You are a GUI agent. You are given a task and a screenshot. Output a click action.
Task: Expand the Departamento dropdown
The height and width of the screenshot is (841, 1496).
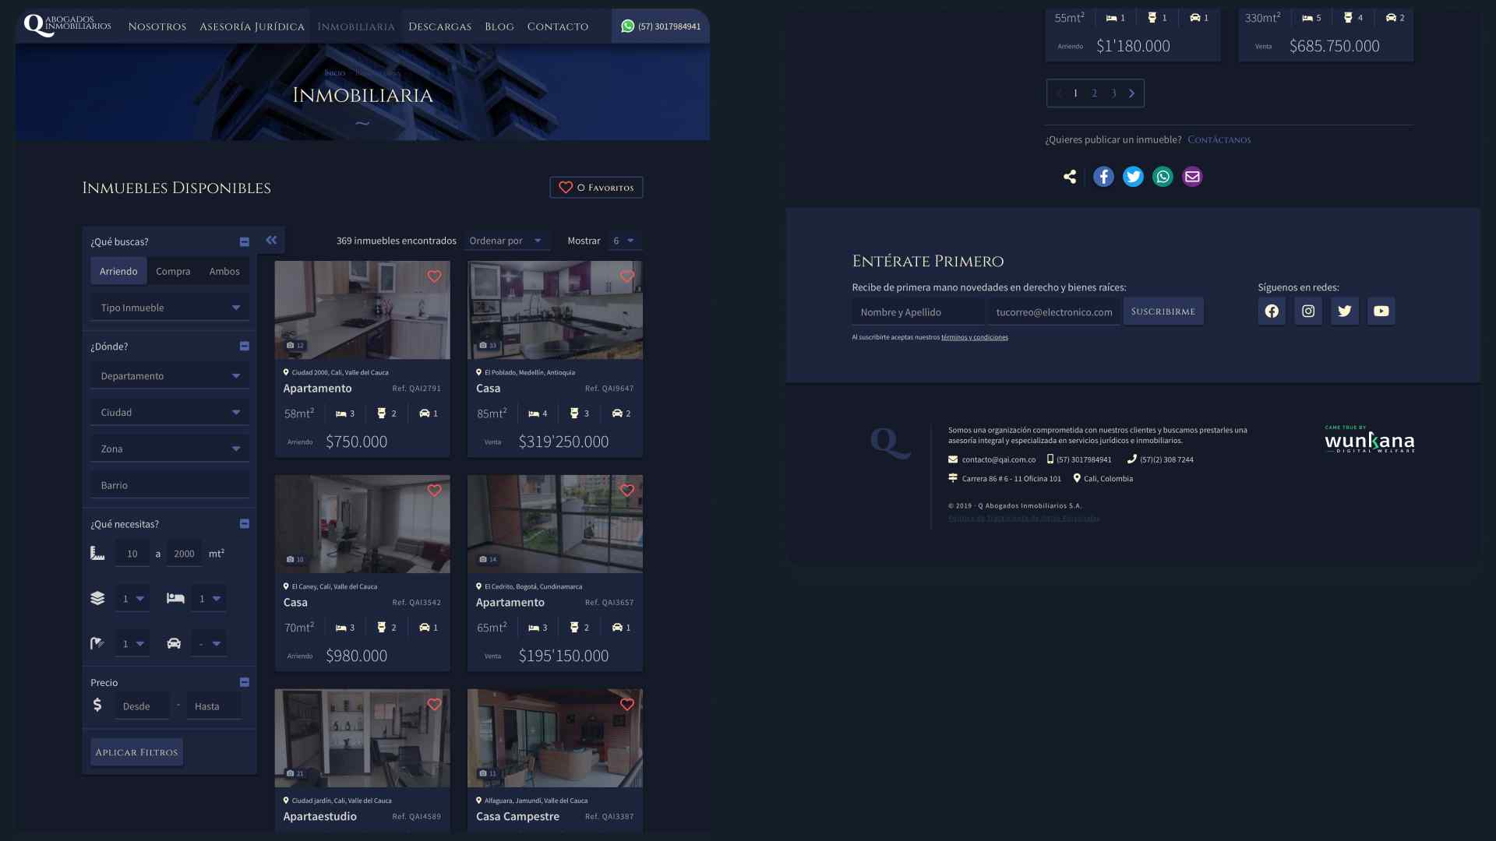[x=170, y=376]
